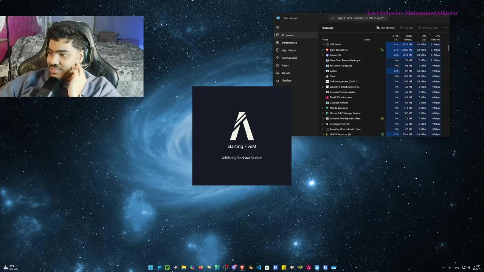Switch to FiveM on the taskbar
This screenshot has height=272, width=484.
pyautogui.click(x=309, y=267)
